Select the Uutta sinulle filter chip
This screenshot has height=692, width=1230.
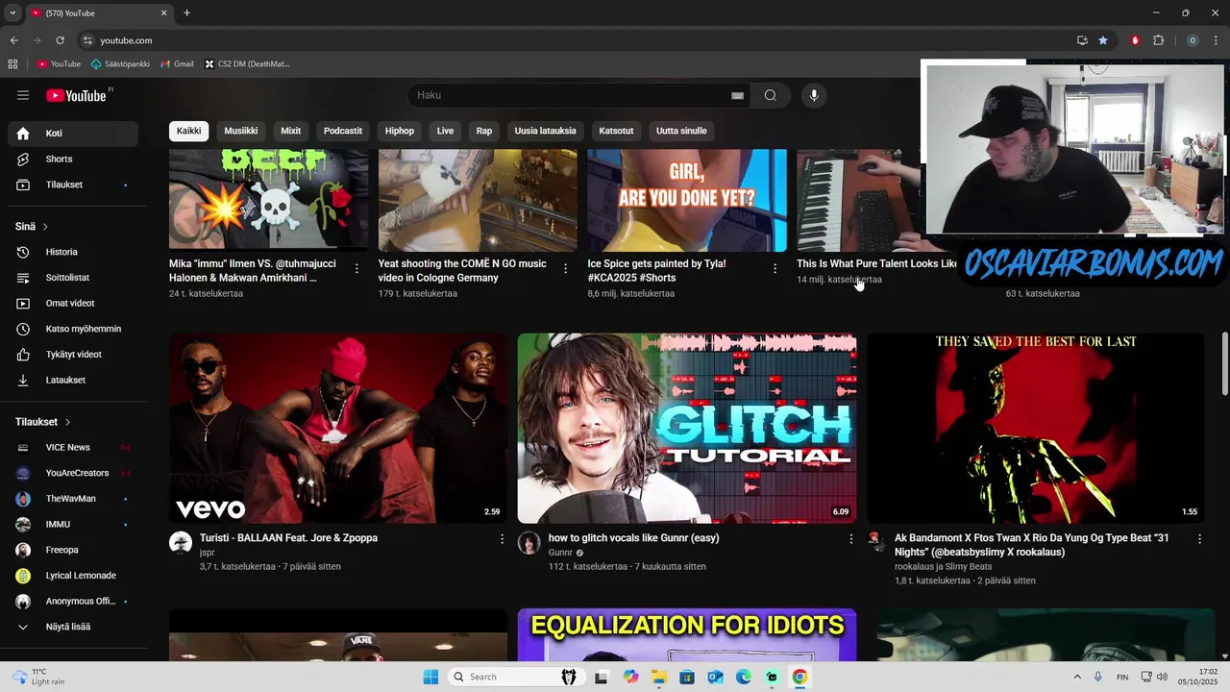[x=681, y=131]
